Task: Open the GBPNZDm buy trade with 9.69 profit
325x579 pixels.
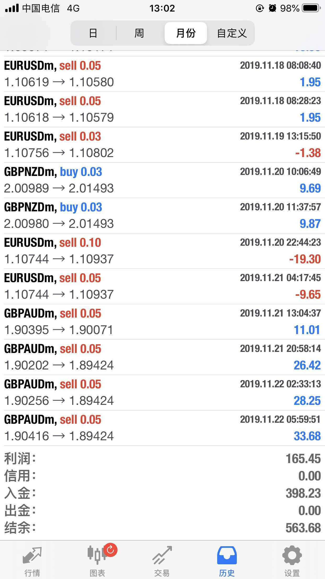Action: (162, 180)
